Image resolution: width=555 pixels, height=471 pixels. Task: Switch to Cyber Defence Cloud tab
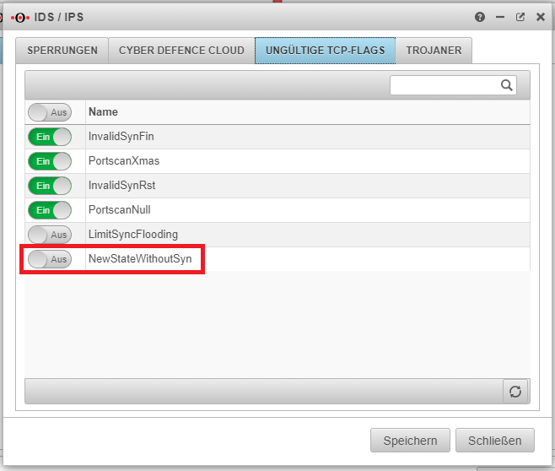click(181, 51)
